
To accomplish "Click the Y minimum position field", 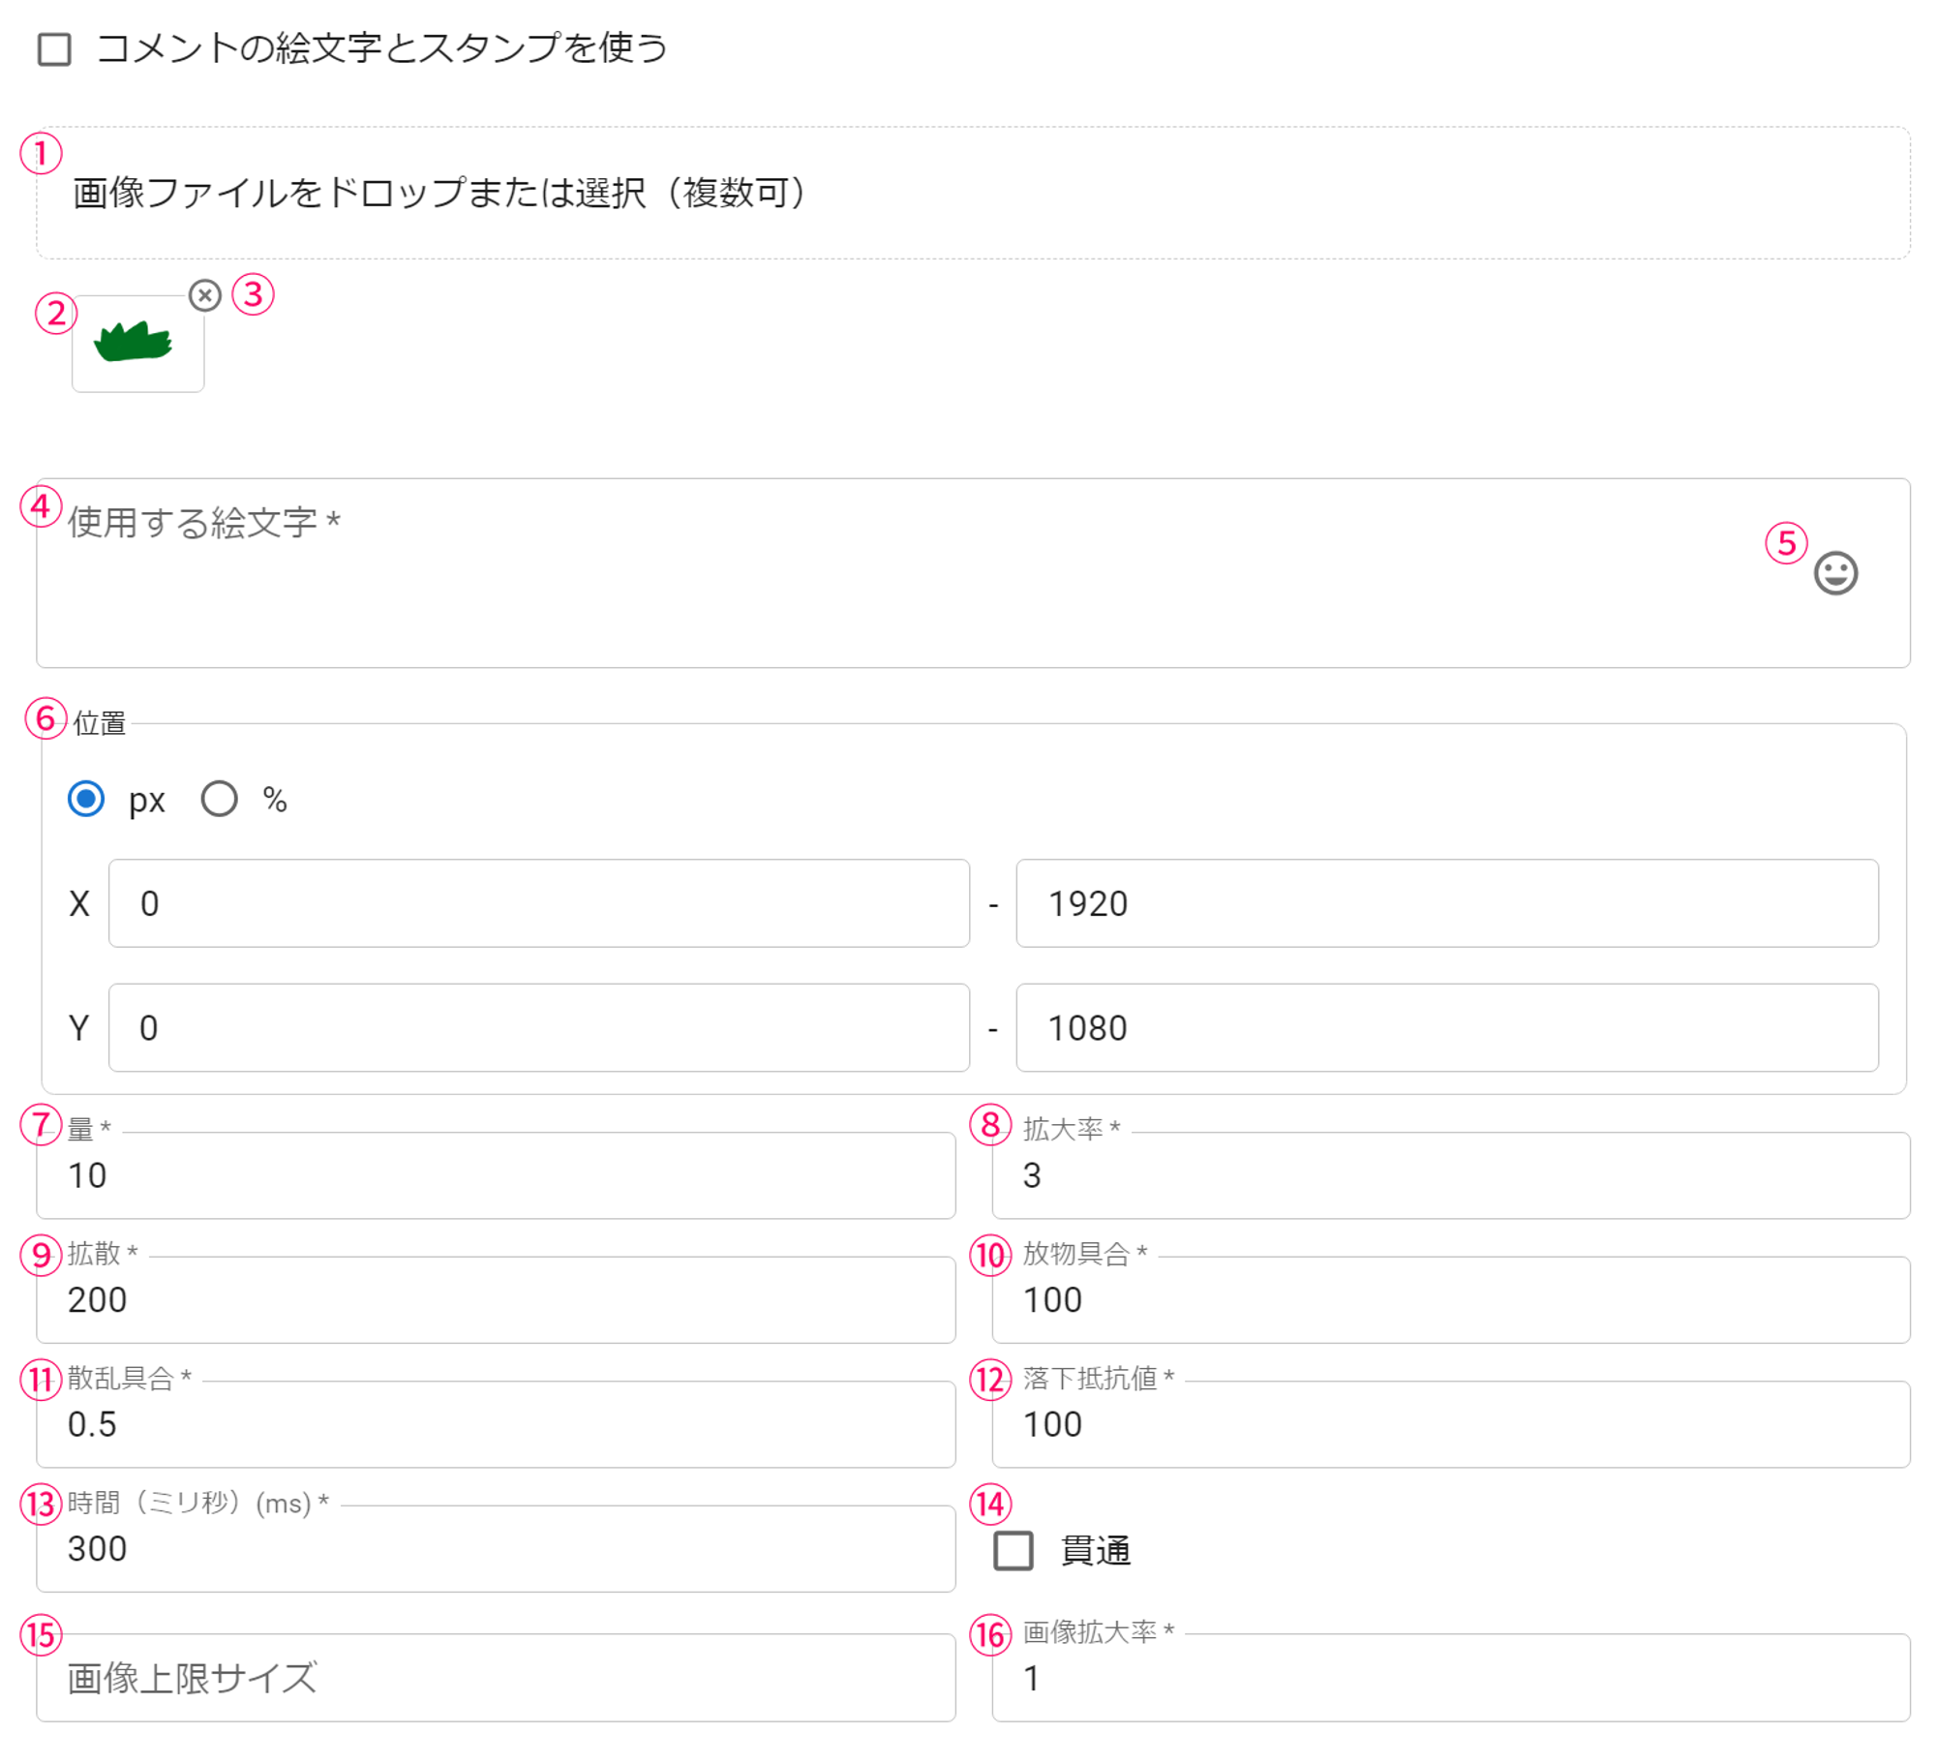I will click(x=538, y=1027).
